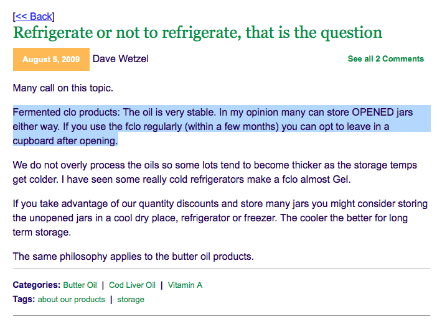The height and width of the screenshot is (327, 437).
Task: Open the "Cod Liver Oil" category
Action: coord(132,285)
